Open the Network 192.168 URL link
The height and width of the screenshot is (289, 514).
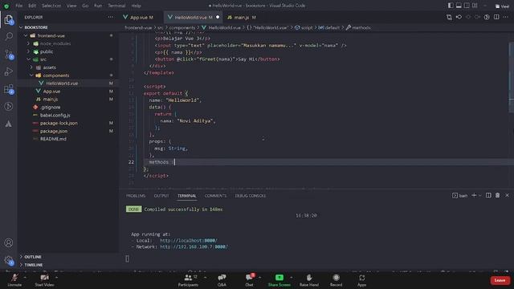click(194, 246)
